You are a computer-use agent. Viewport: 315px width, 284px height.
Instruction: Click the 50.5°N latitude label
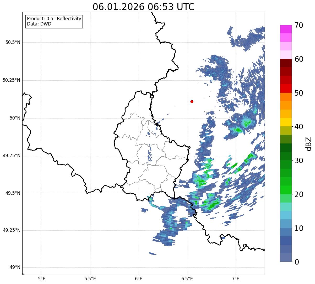pos(13,42)
